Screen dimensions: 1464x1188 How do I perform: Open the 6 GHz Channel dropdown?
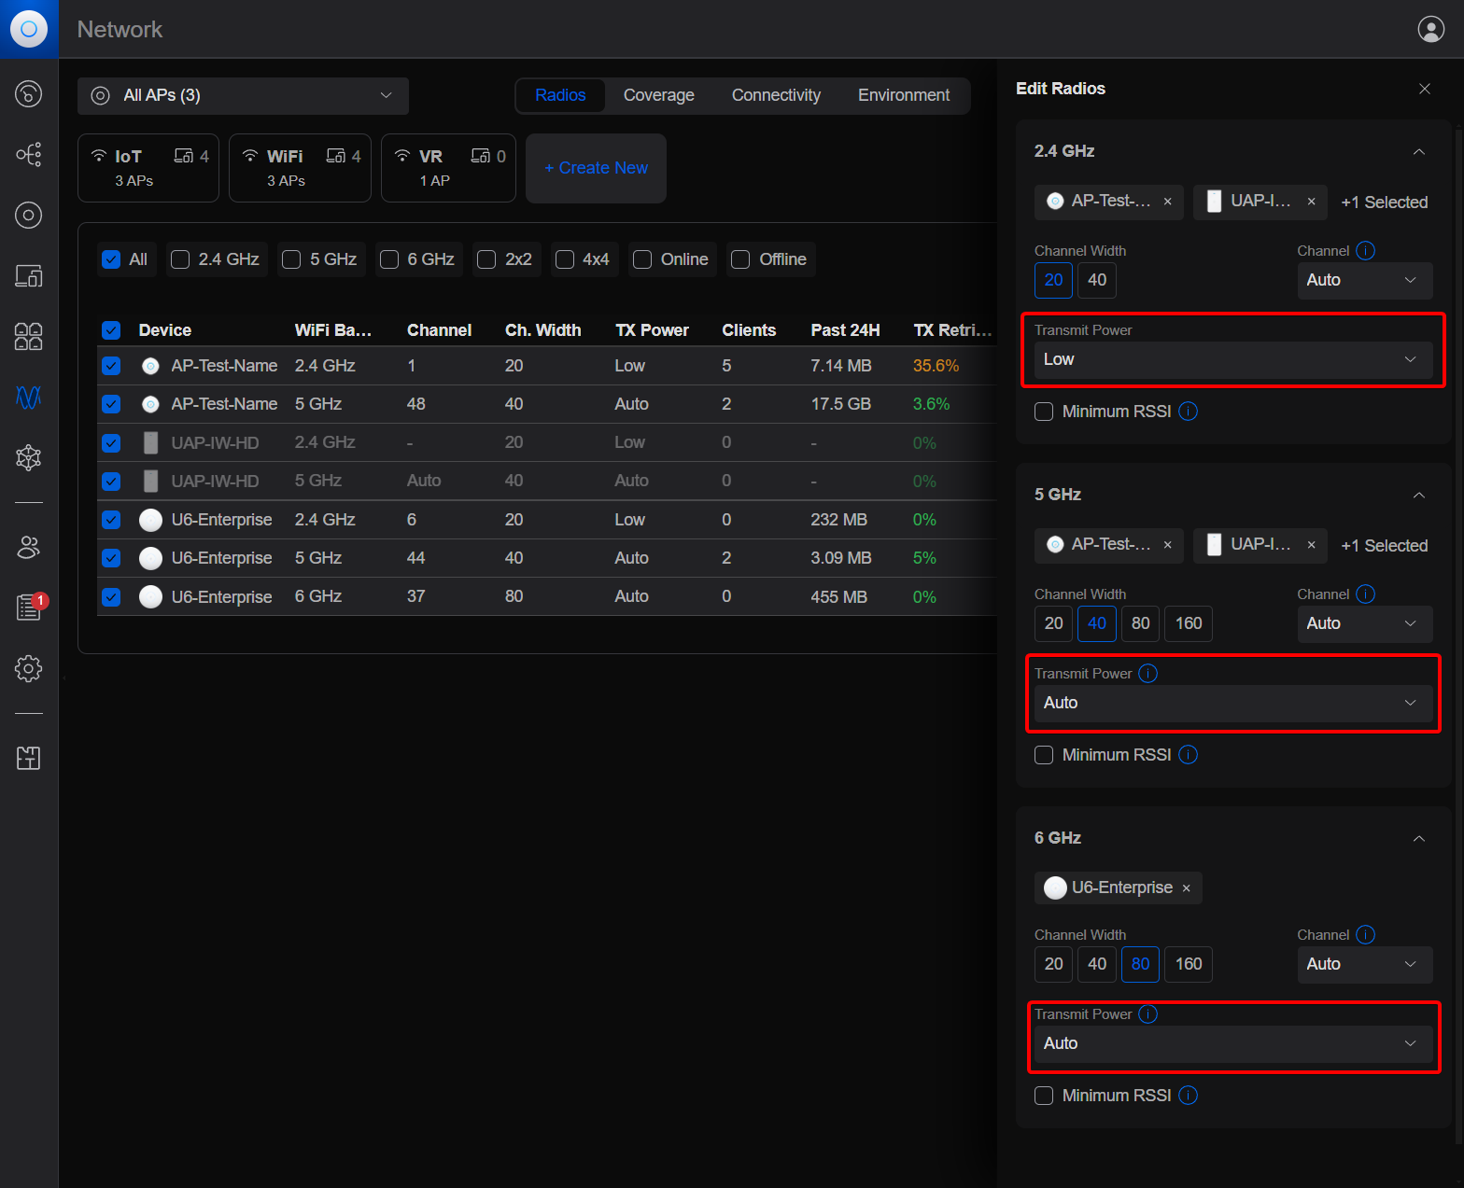click(x=1365, y=964)
